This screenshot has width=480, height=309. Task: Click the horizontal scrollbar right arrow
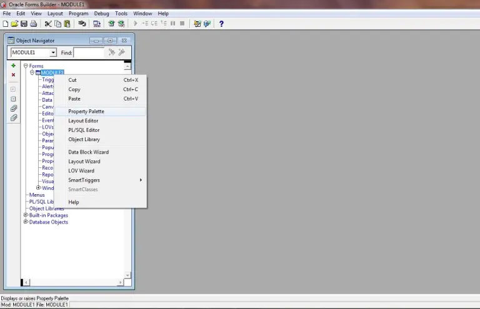click(x=120, y=282)
